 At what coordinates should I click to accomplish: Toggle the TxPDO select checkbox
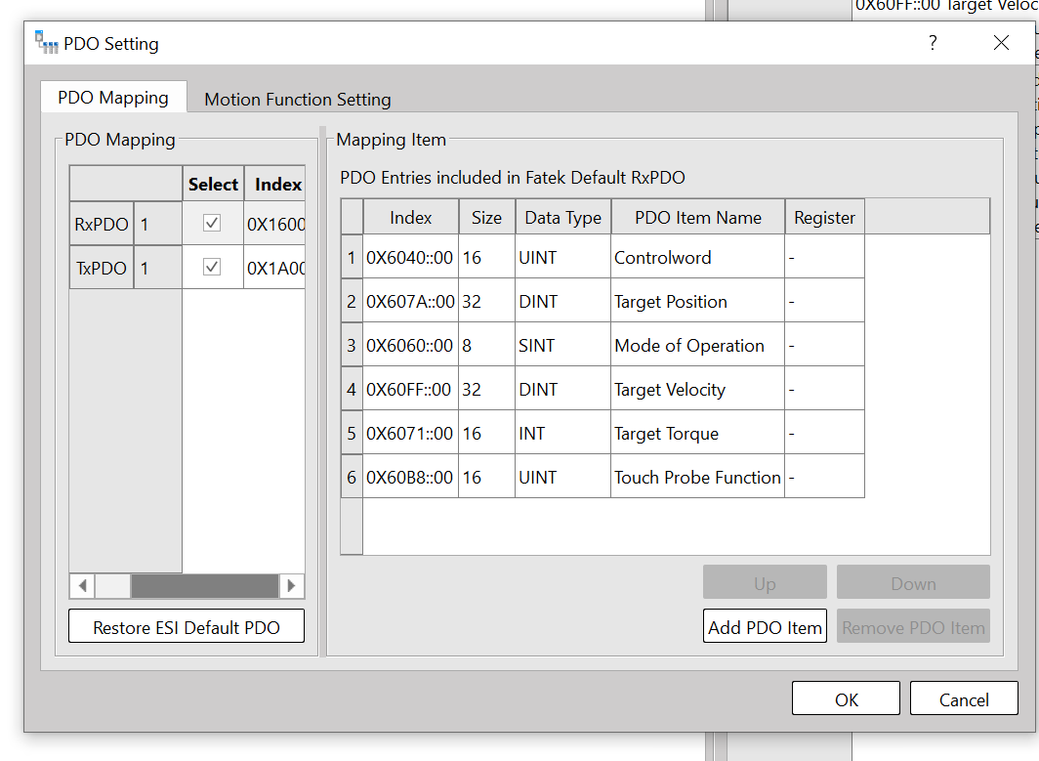(212, 268)
